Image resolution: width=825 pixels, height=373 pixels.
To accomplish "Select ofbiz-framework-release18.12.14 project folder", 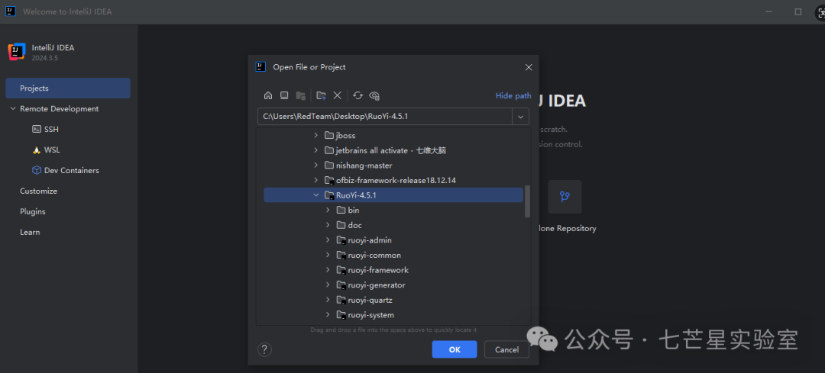I will coord(393,180).
